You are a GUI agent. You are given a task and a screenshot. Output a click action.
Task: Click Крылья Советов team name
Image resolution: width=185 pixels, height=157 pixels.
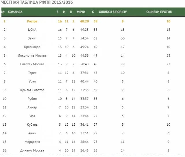32,90
